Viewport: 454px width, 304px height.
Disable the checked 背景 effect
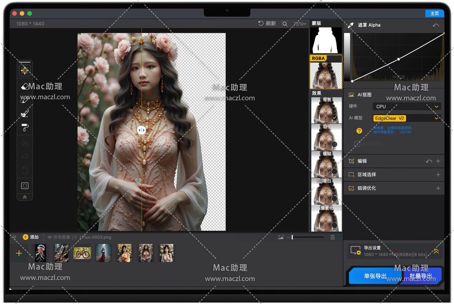click(x=334, y=117)
